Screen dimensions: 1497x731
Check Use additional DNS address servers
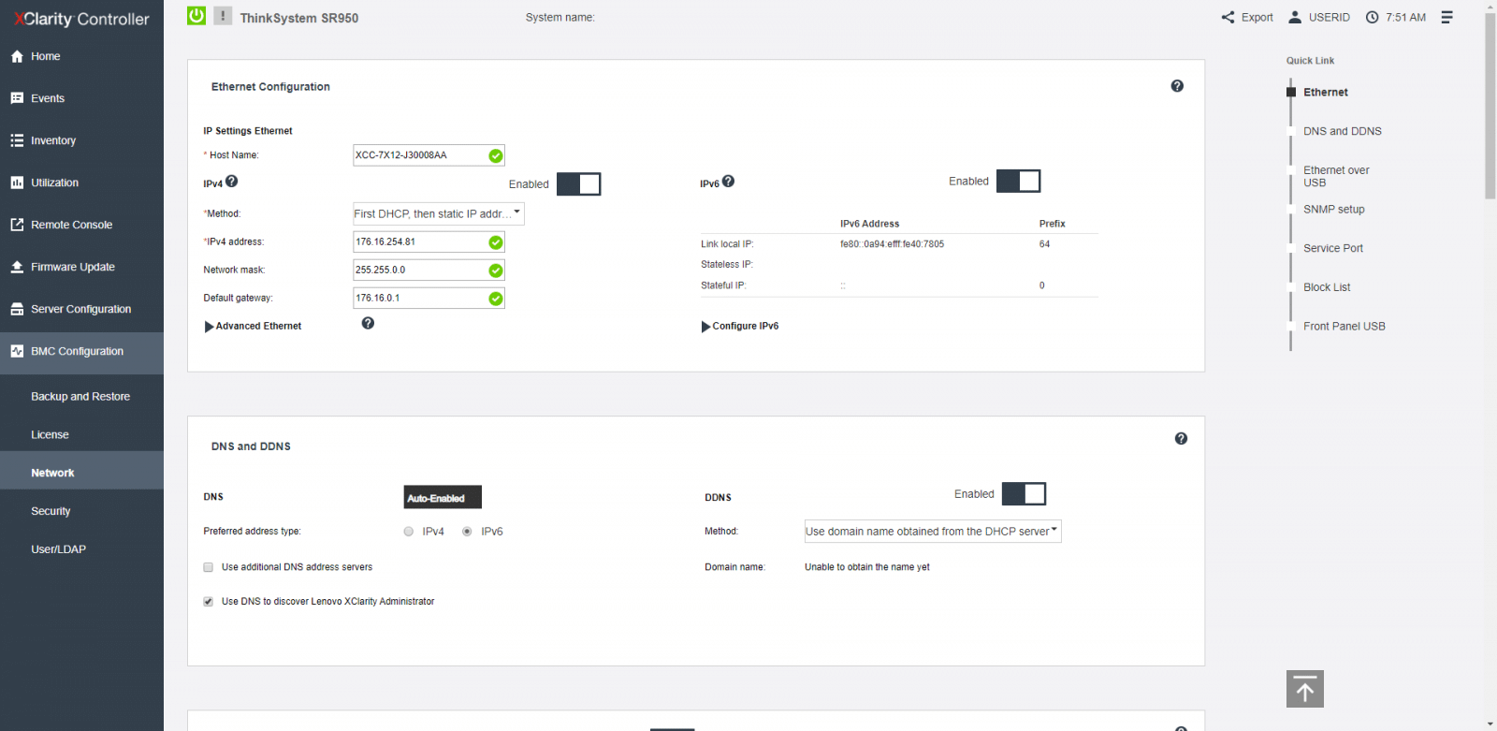pyautogui.click(x=209, y=567)
